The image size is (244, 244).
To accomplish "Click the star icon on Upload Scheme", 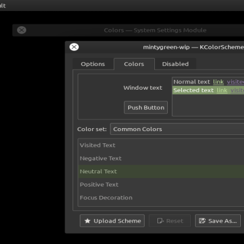I will click(x=87, y=221).
